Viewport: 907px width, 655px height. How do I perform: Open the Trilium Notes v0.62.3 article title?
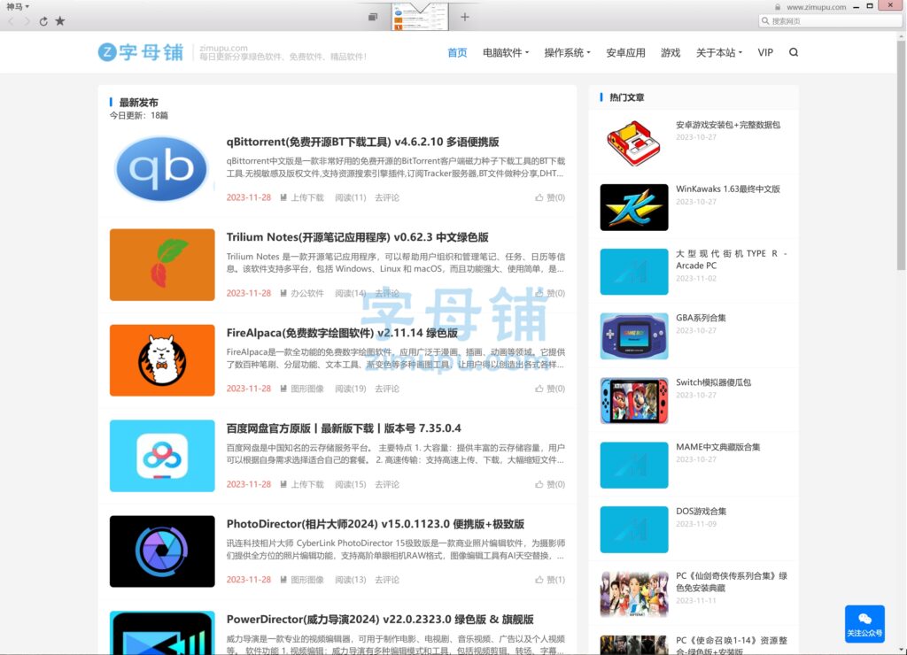coord(358,237)
